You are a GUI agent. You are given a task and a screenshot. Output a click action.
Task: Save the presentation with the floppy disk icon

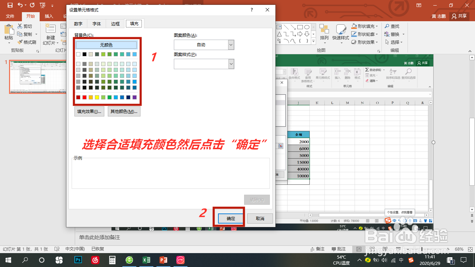pyautogui.click(x=10, y=5)
